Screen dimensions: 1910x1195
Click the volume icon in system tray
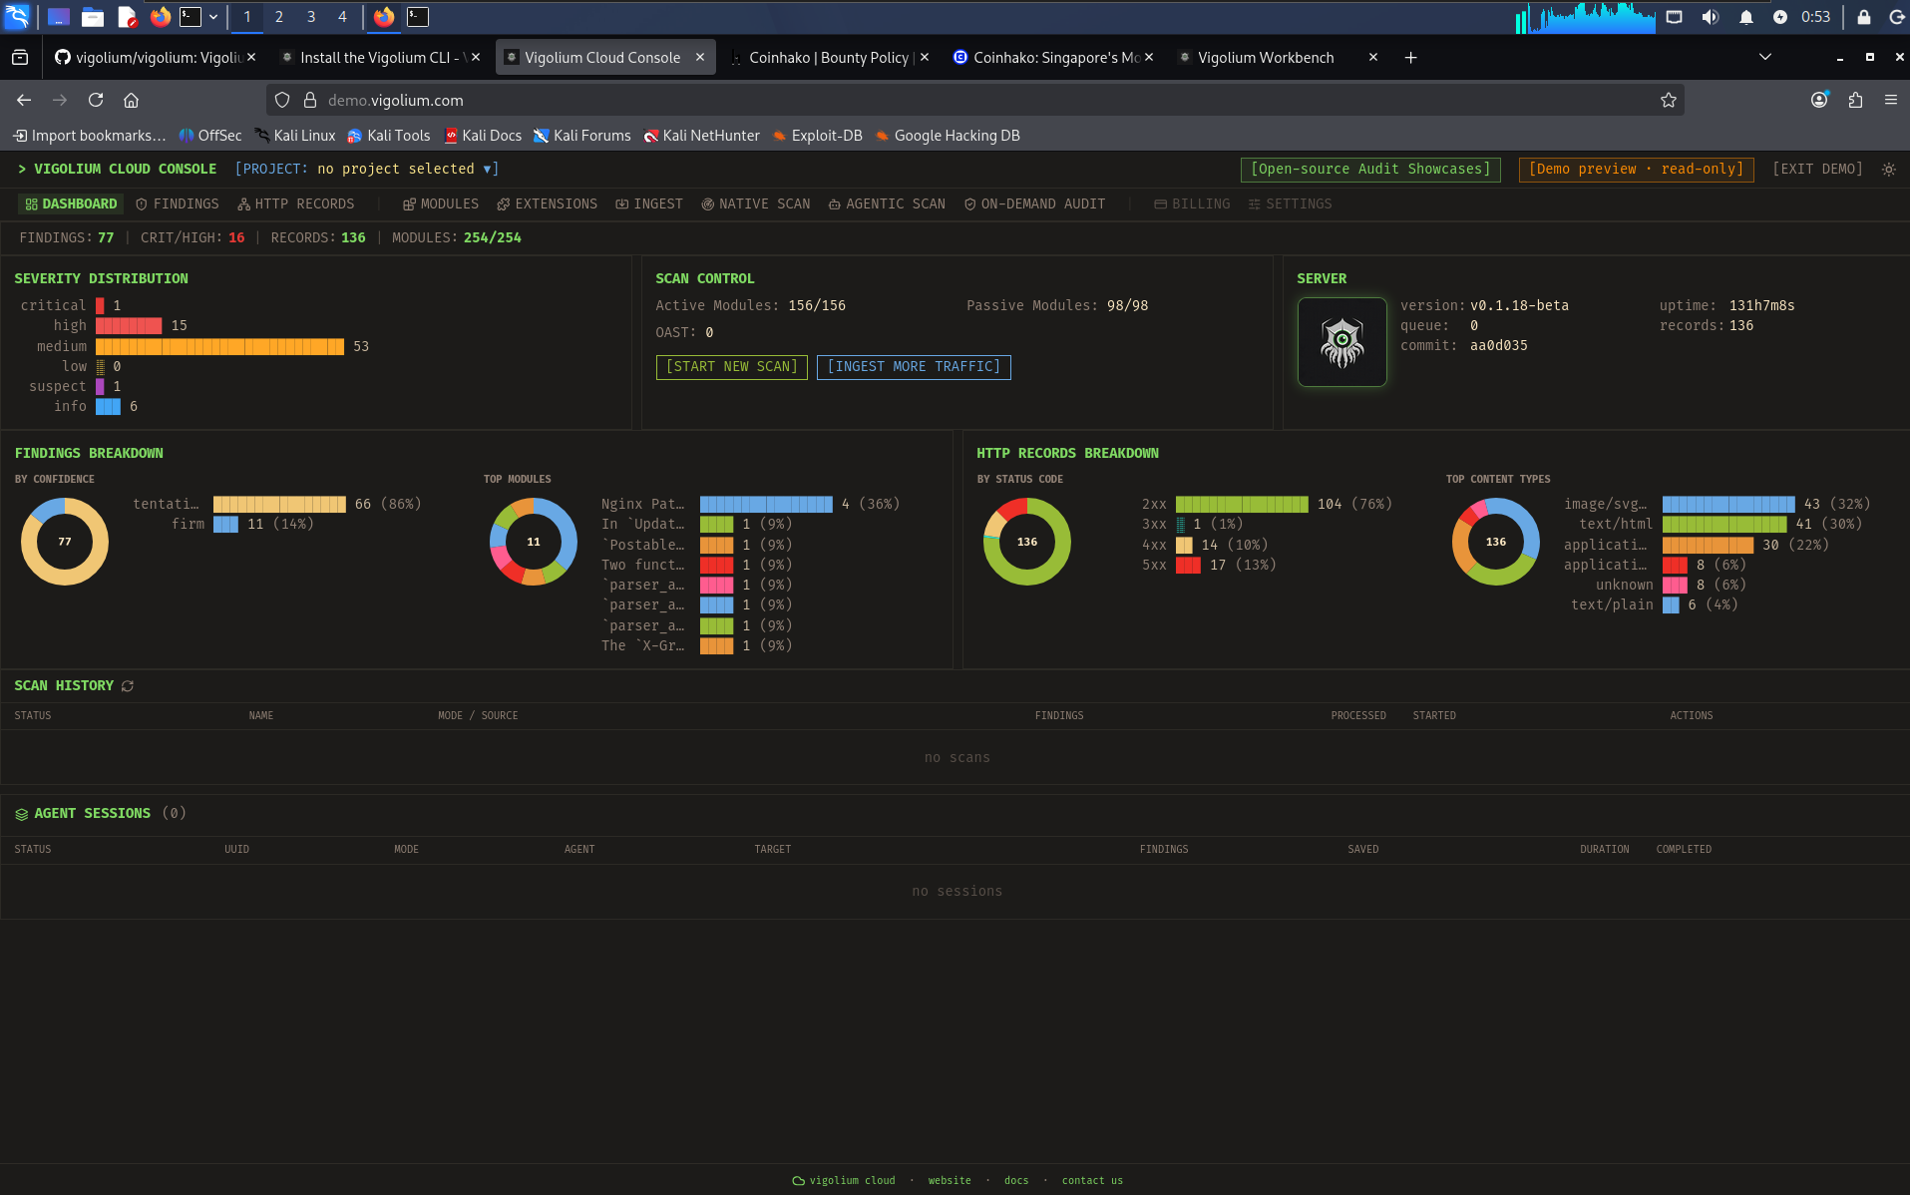pyautogui.click(x=1711, y=17)
